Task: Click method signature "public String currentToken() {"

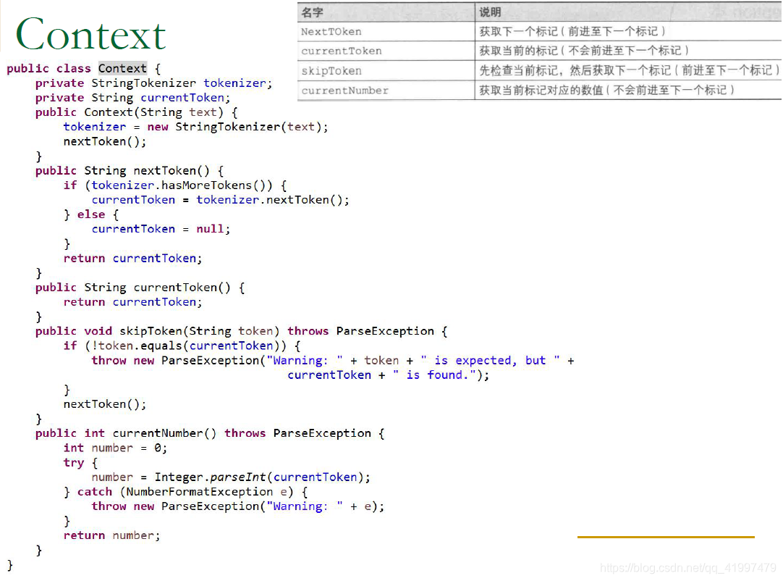Action: click(x=140, y=287)
